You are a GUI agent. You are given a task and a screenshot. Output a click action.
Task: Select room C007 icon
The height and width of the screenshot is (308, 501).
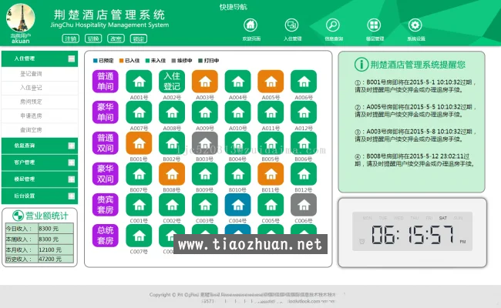139,236
